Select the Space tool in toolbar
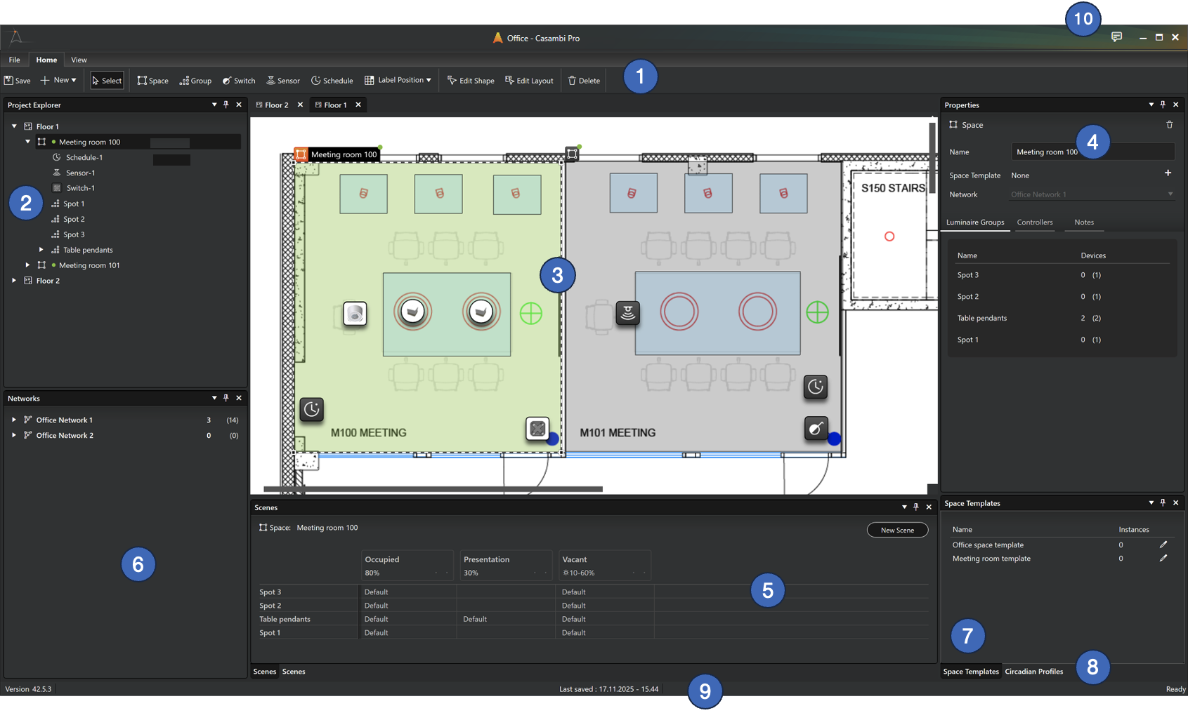Viewport: 1188px width, 713px height. coord(152,81)
